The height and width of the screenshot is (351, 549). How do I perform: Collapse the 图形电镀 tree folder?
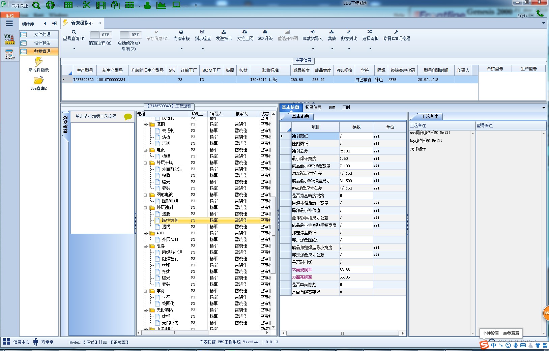146,195
